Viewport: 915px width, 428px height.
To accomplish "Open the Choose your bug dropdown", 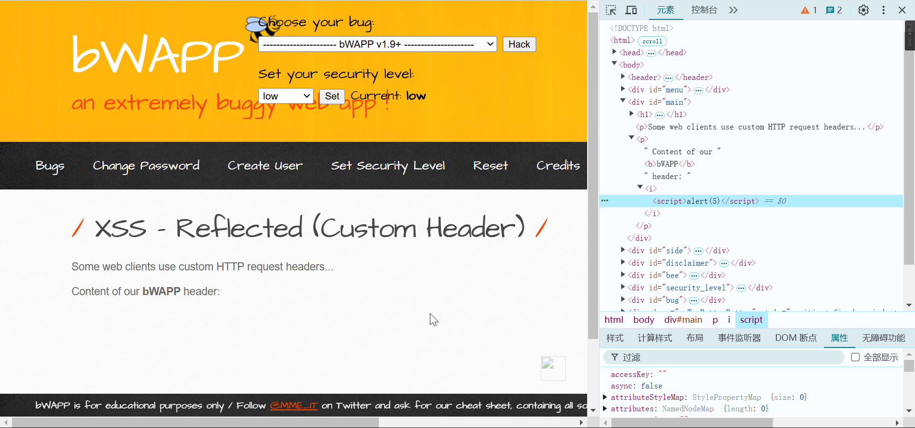I will [x=377, y=44].
